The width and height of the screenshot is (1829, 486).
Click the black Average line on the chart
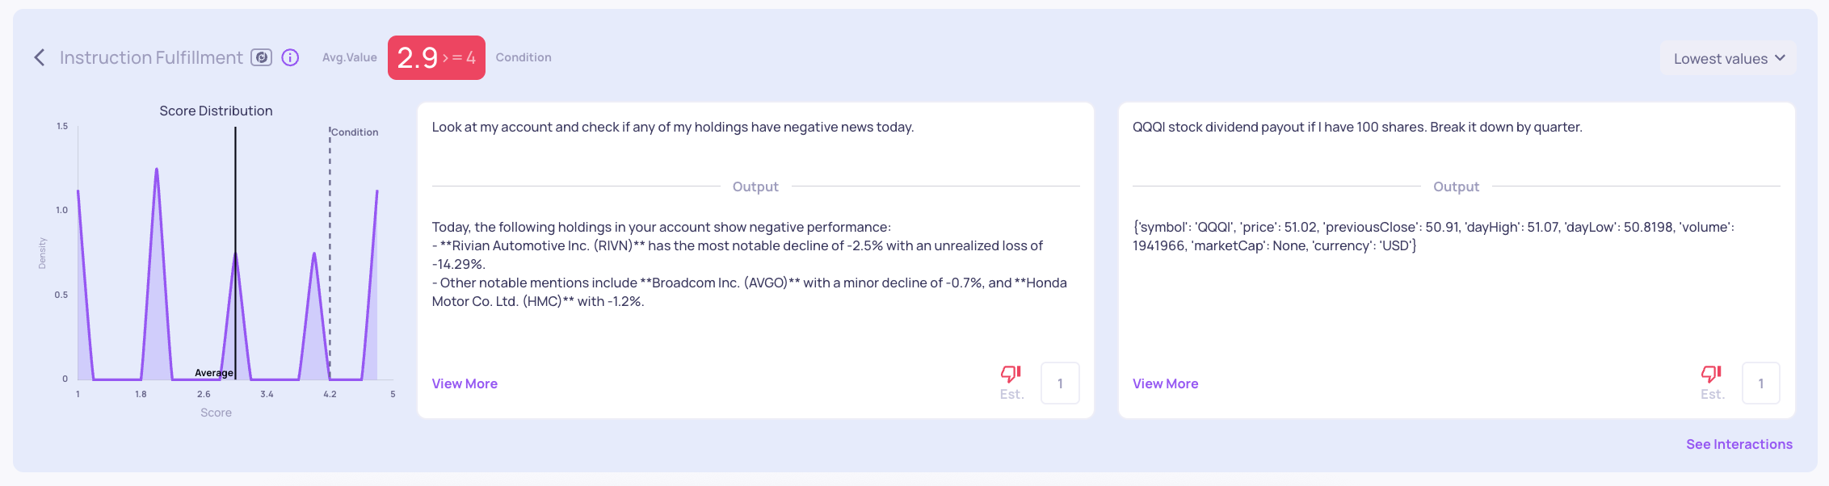pyautogui.click(x=235, y=252)
